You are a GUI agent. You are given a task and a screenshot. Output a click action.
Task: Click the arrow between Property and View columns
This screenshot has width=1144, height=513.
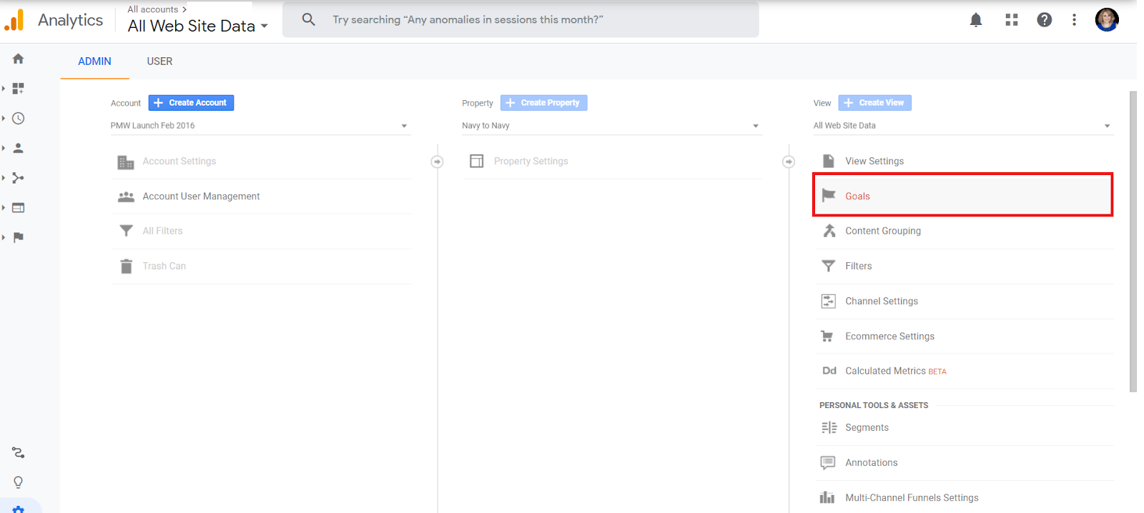[x=789, y=162]
